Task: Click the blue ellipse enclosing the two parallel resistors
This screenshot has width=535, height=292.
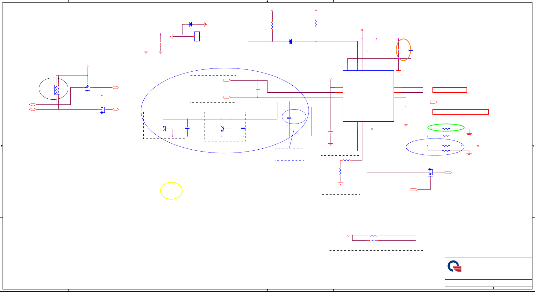Action: pos(435,147)
